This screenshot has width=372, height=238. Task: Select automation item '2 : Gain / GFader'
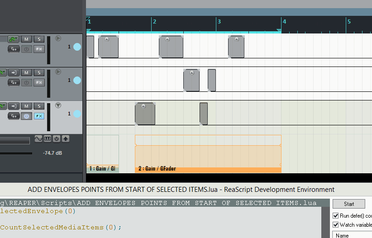click(208, 154)
